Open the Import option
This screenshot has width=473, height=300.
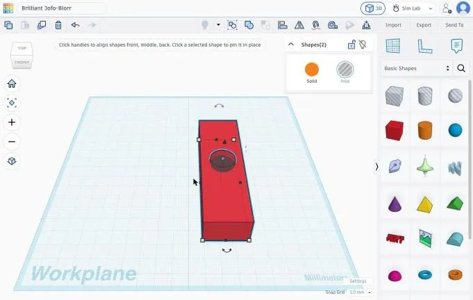(393, 25)
